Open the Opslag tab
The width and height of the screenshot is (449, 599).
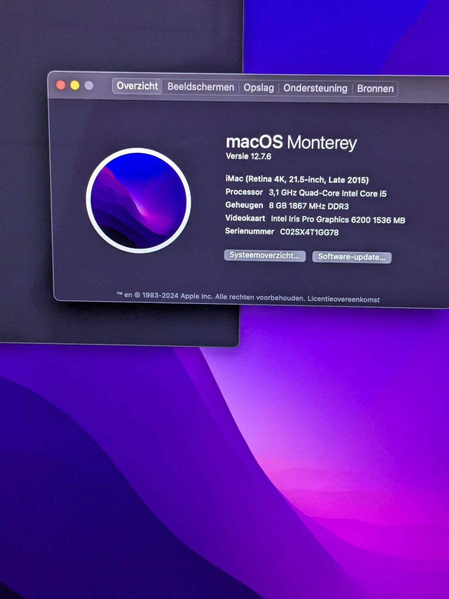[x=258, y=88]
